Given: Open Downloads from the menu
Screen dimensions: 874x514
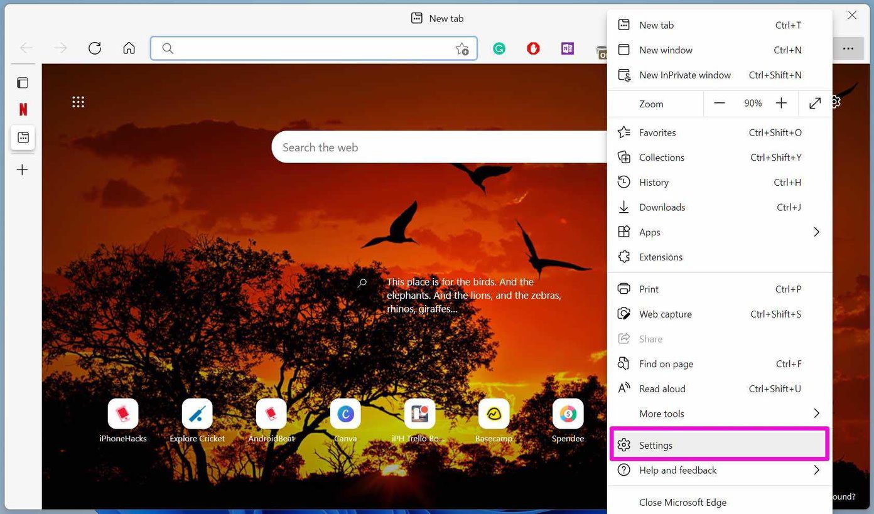Looking at the screenshot, I should coord(720,207).
